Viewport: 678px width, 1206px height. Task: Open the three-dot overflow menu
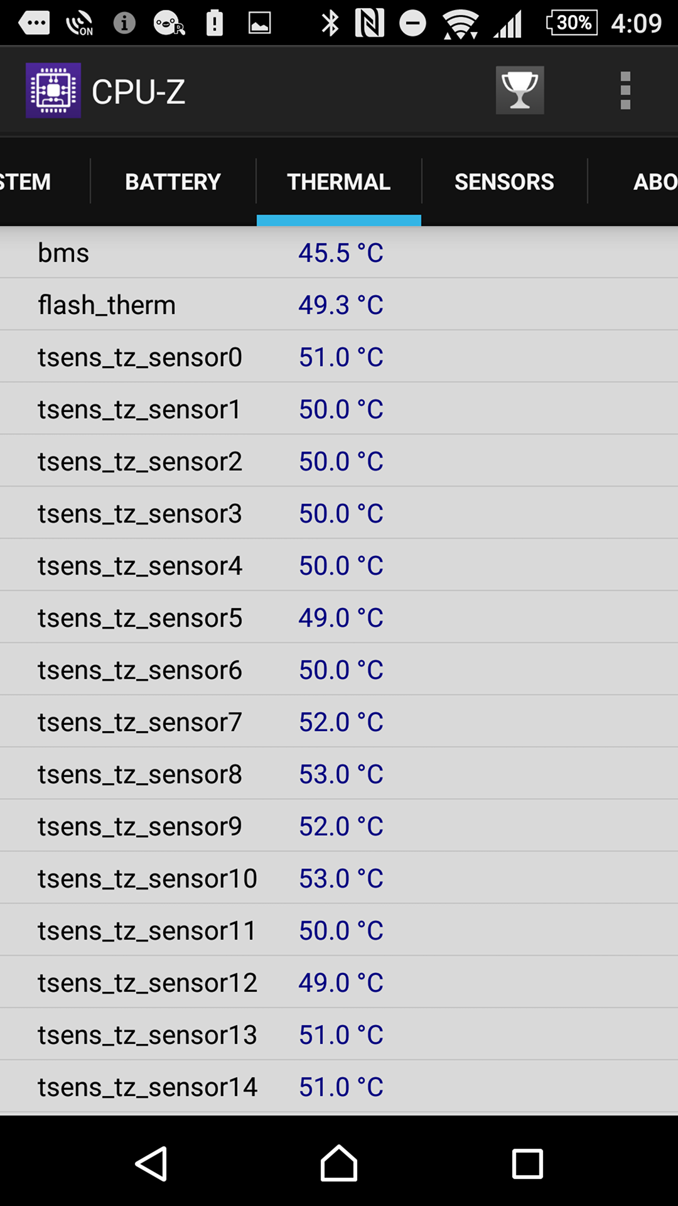625,90
